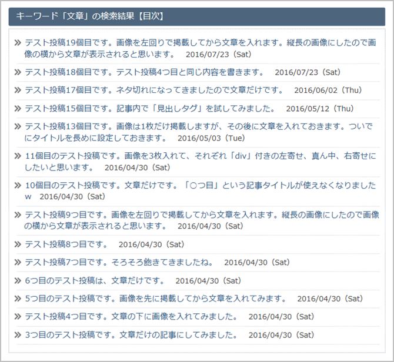The height and width of the screenshot is (362, 394).
Task: Click the chevron icon beside テスト投稿17個目
Action: (x=17, y=90)
